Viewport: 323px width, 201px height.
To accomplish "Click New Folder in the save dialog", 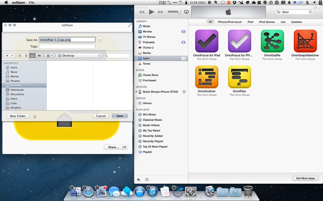I will tap(18, 116).
